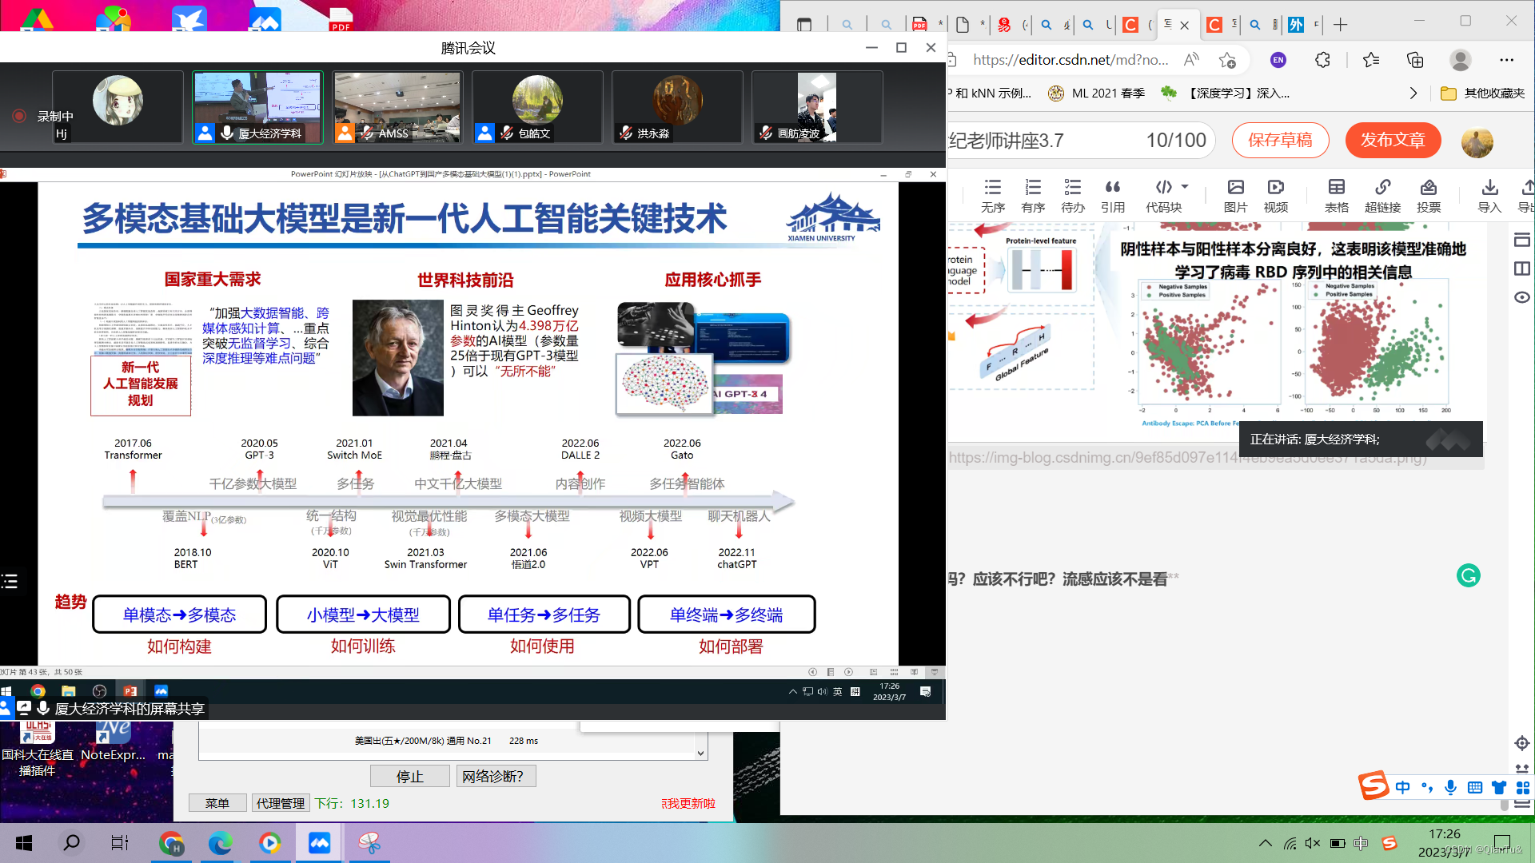
Task: Open Tencent Meeting from the Windows taskbar
Action: coord(319,842)
